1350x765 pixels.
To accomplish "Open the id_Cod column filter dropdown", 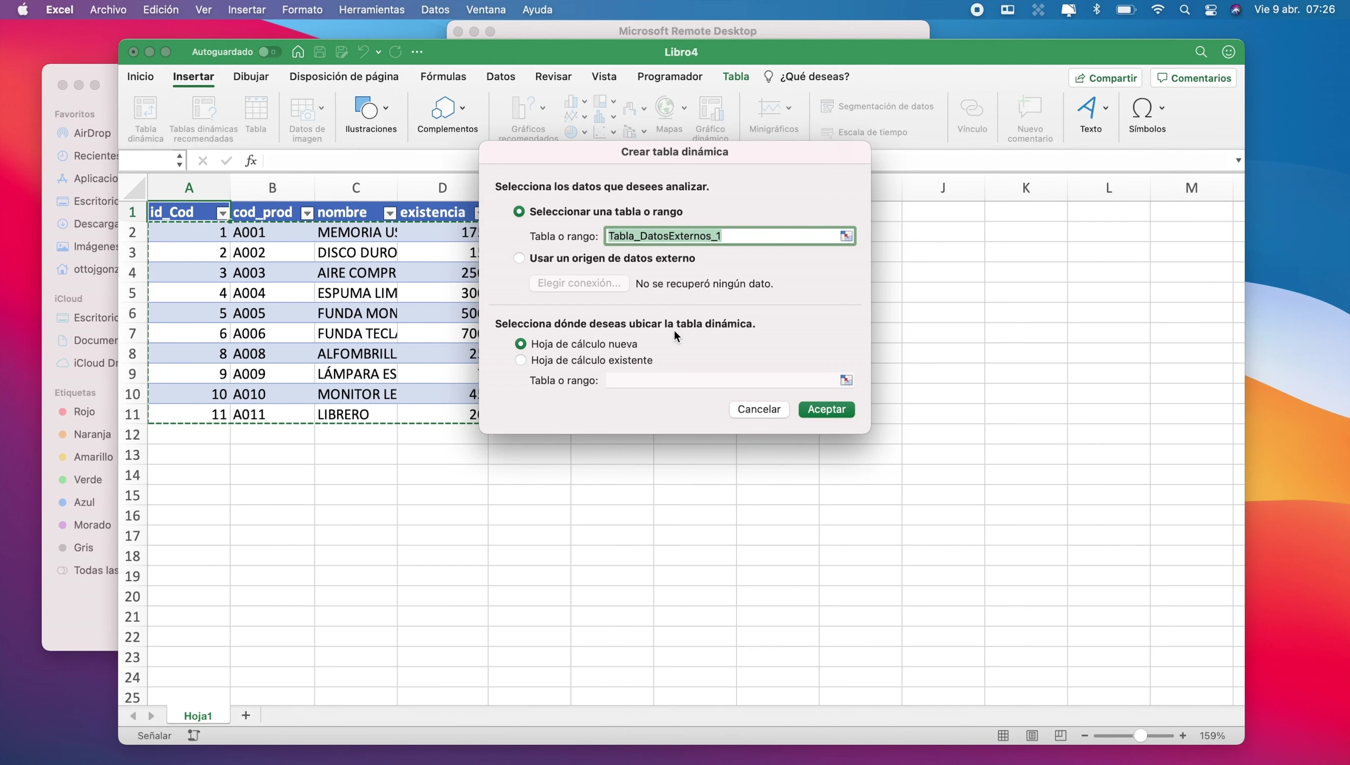I will [x=223, y=213].
